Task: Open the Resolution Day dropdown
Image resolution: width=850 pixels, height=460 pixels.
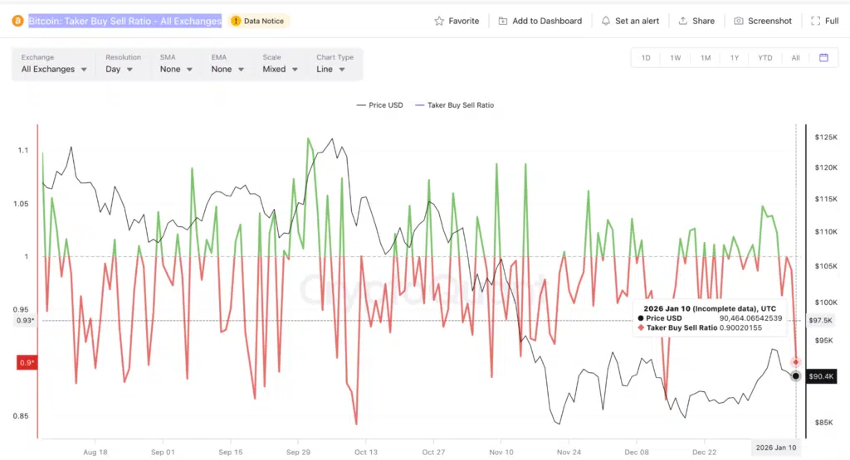Action: [119, 70]
